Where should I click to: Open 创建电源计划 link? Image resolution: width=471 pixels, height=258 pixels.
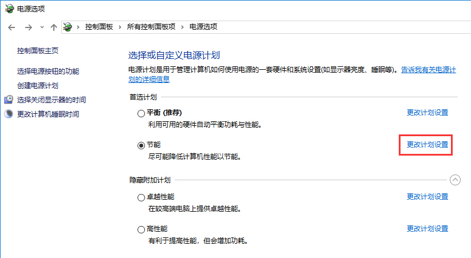point(38,85)
